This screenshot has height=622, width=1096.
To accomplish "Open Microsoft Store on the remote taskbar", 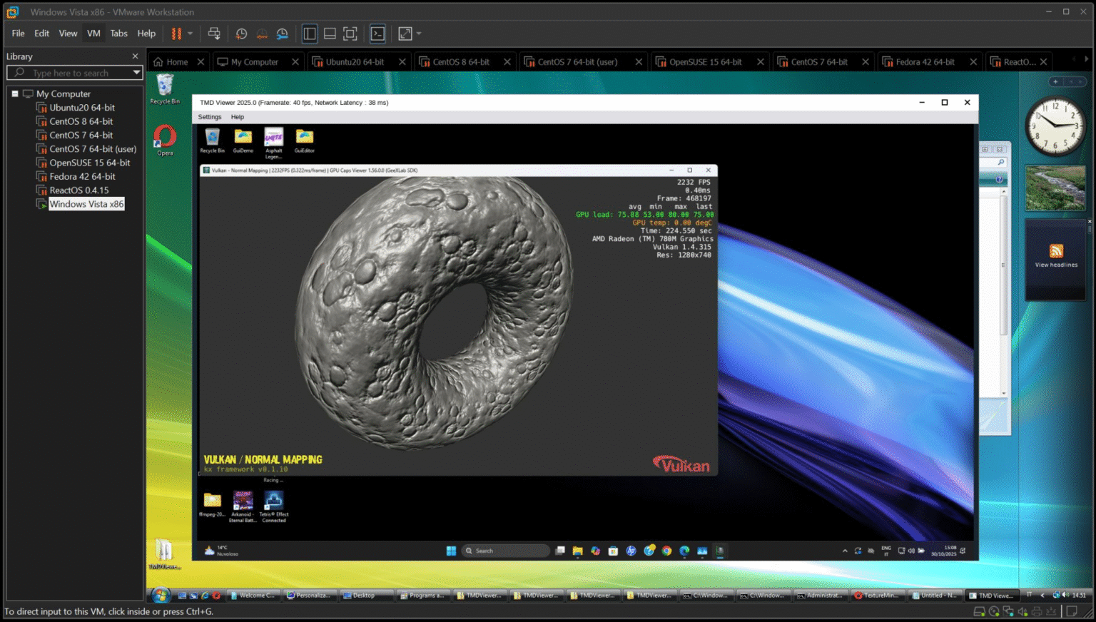I will coord(613,551).
